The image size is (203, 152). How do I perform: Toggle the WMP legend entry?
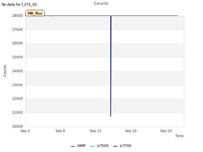tap(78, 146)
